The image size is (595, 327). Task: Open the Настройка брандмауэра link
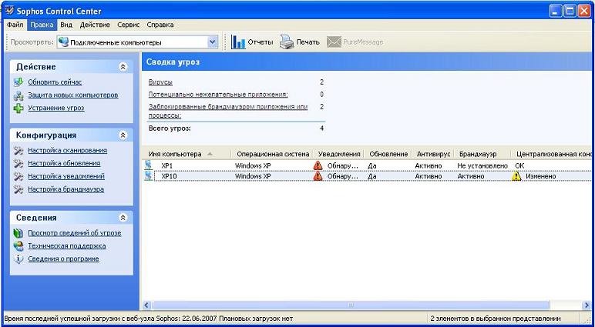tap(66, 189)
